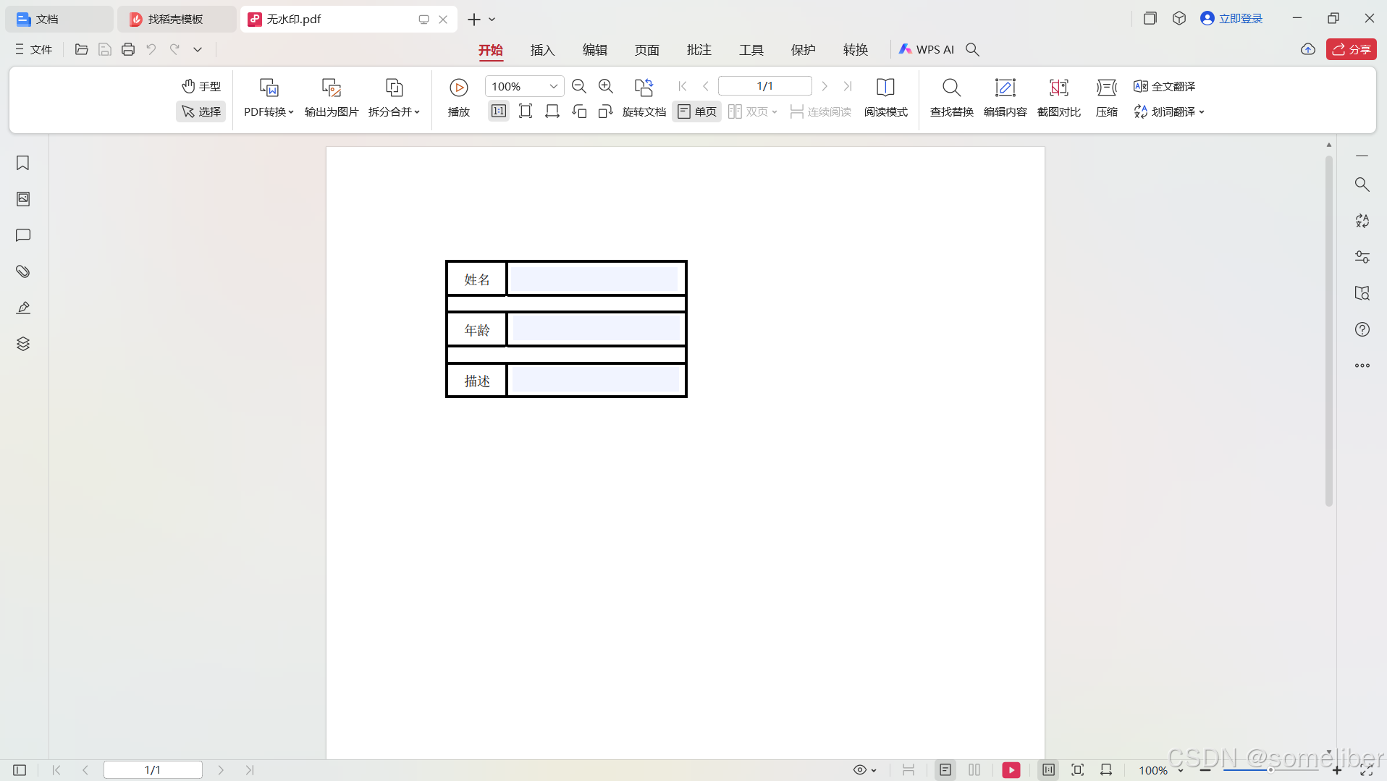Open Layers panel in left sidebar

pyautogui.click(x=23, y=344)
